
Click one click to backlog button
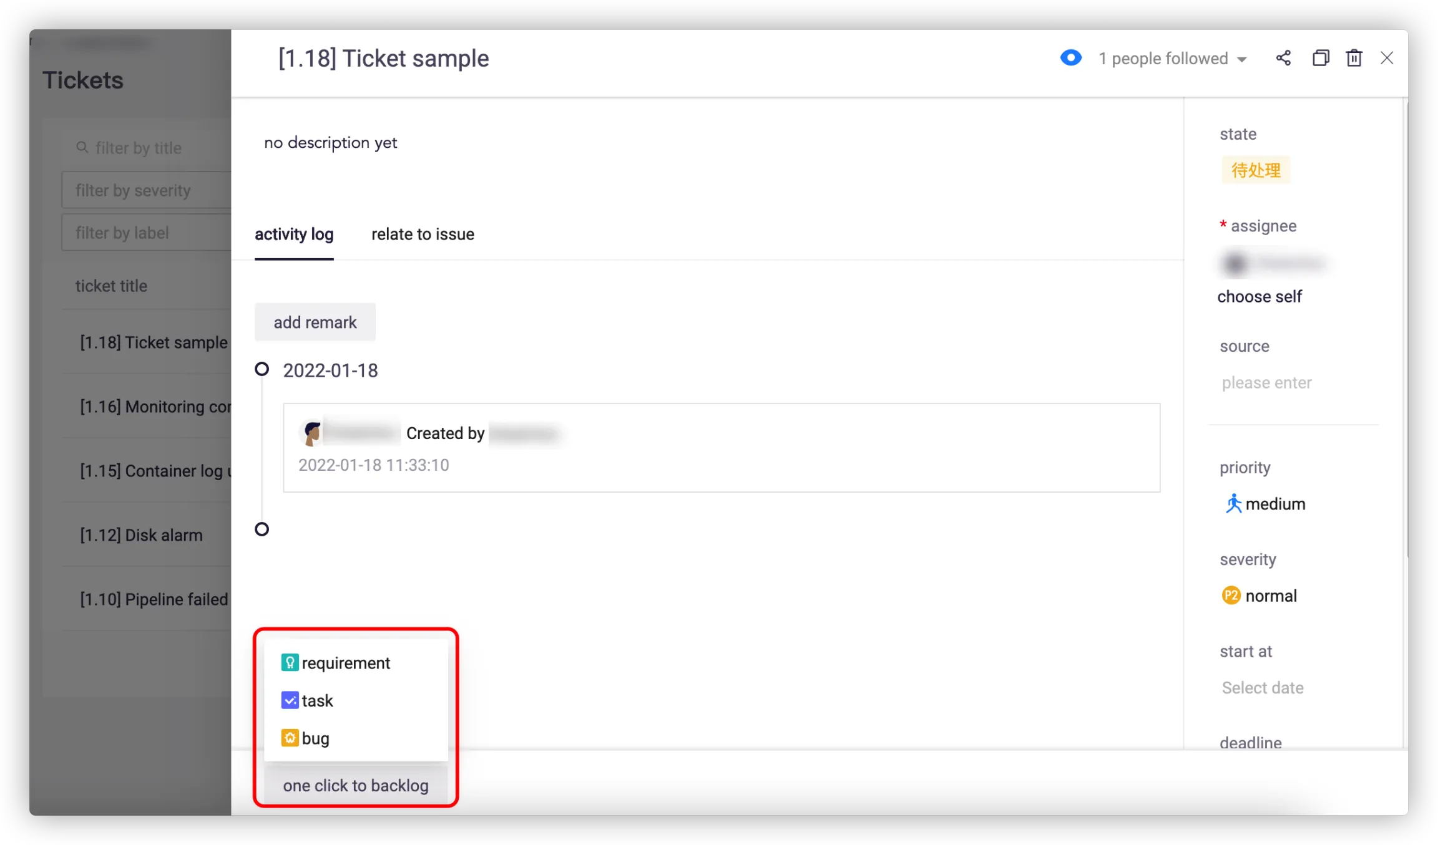356,786
